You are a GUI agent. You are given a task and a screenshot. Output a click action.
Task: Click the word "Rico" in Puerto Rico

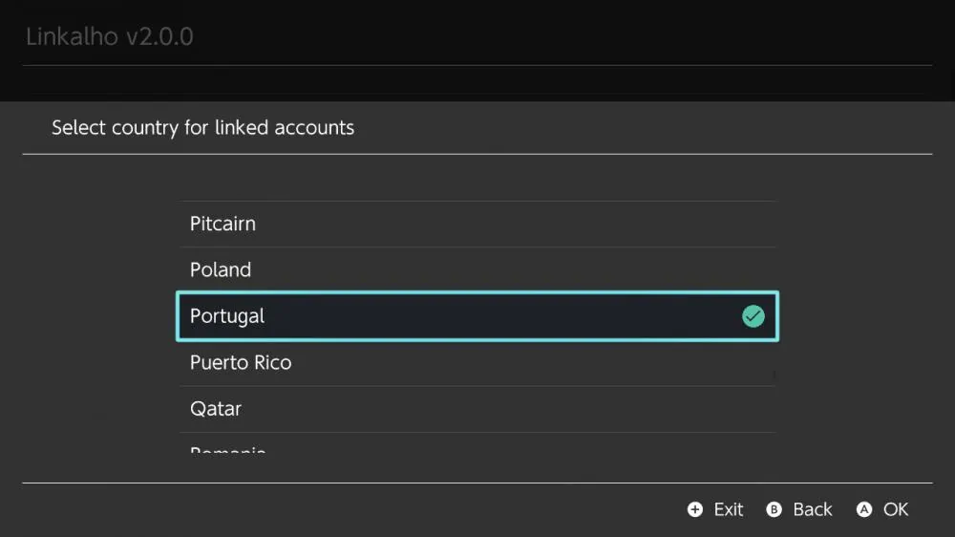[273, 363]
